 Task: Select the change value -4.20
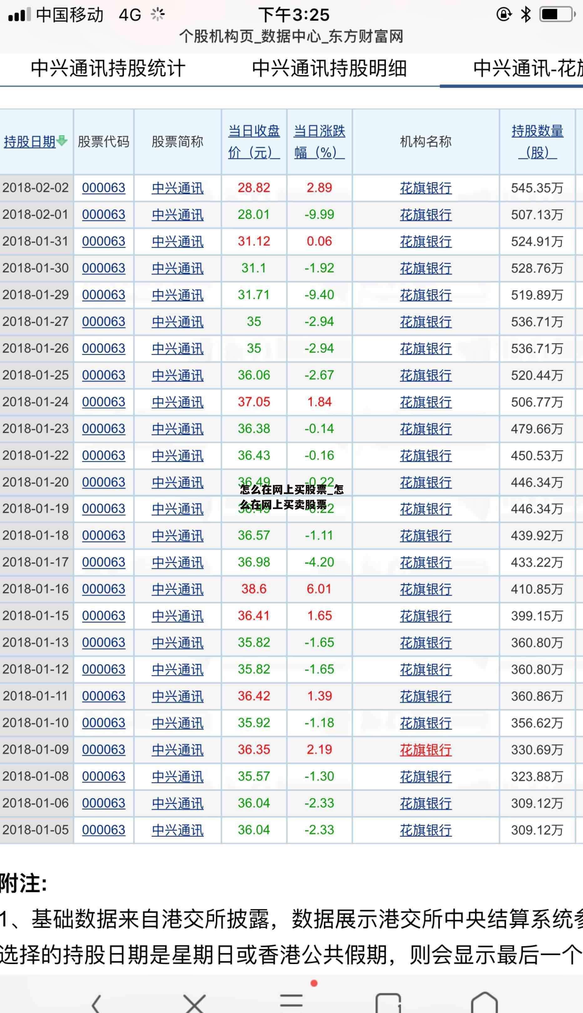point(319,562)
